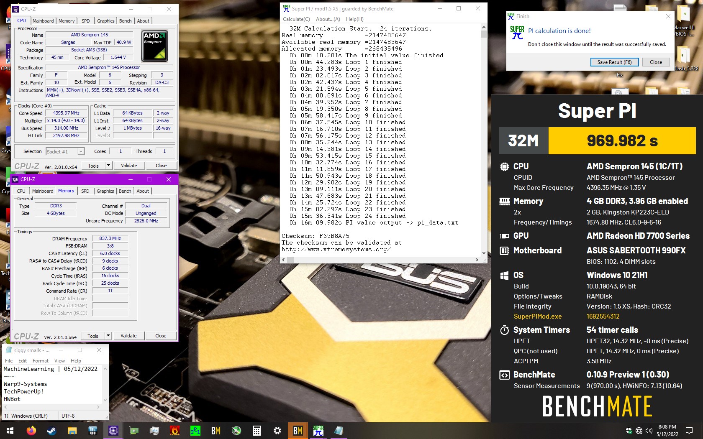
Task: Open Calculator from the taskbar
Action: (x=257, y=431)
